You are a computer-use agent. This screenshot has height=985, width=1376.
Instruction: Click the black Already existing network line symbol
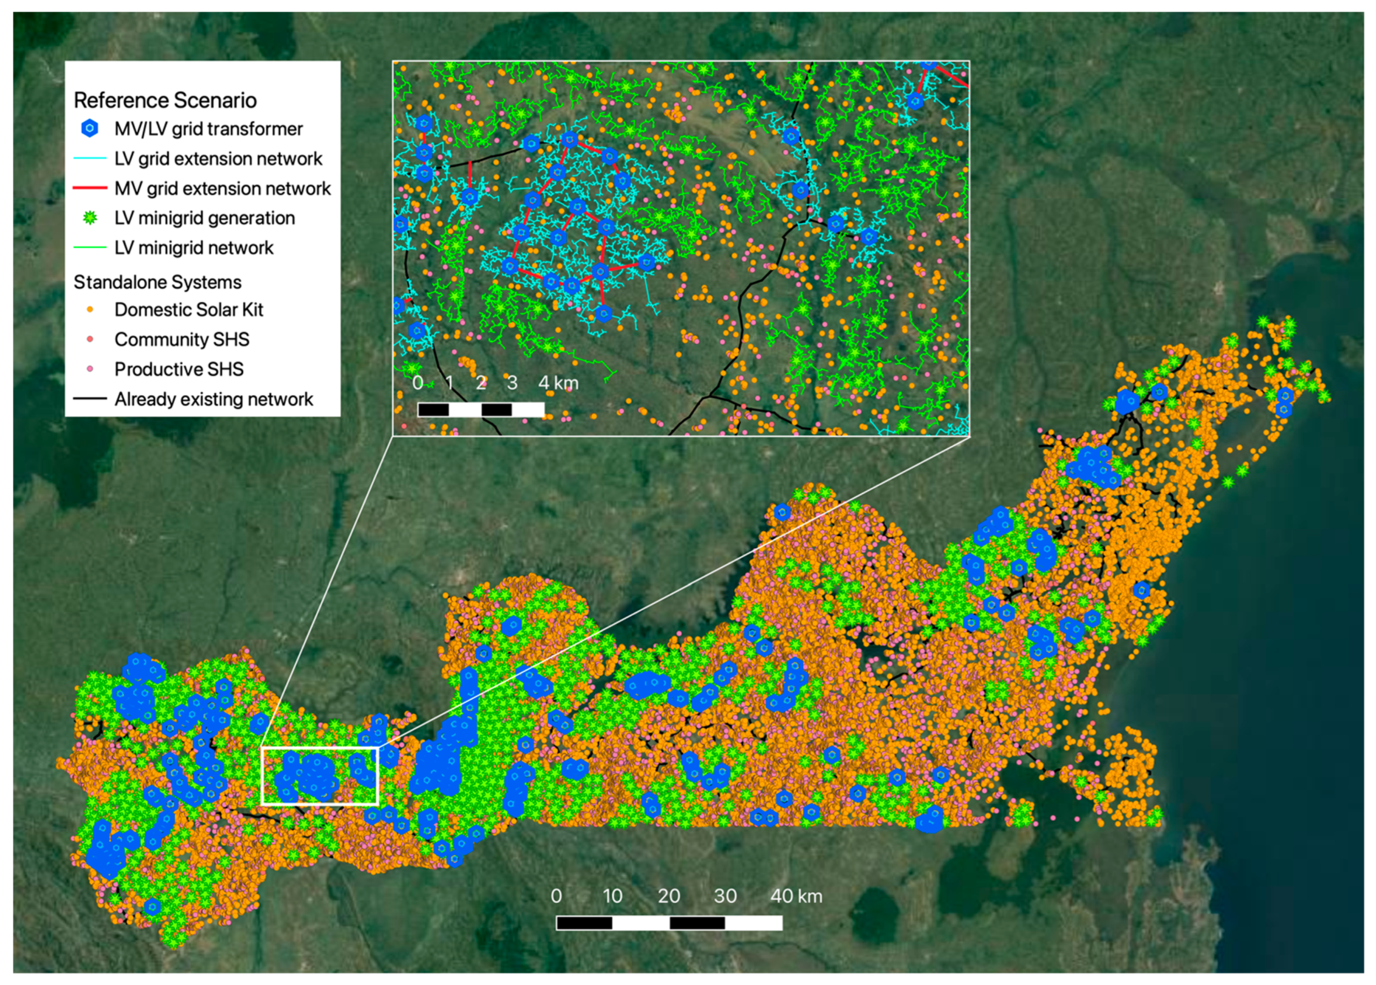90,399
